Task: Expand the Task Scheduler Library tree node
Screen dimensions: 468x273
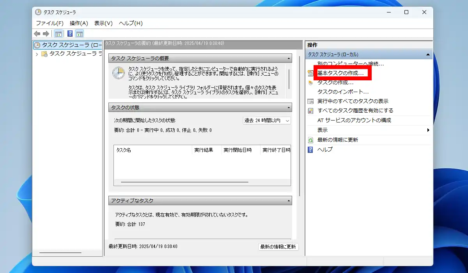Action: 37,54
